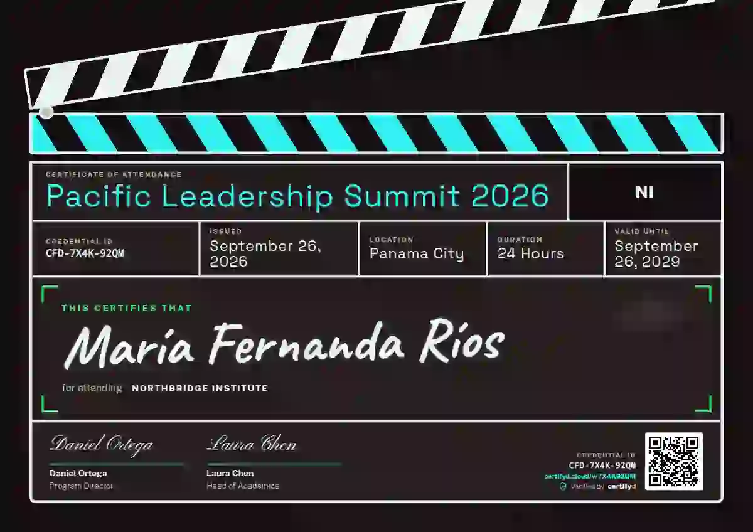Viewport: 753px width, 532px height.
Task: Click the certifyd brand name
Action: [x=622, y=486]
